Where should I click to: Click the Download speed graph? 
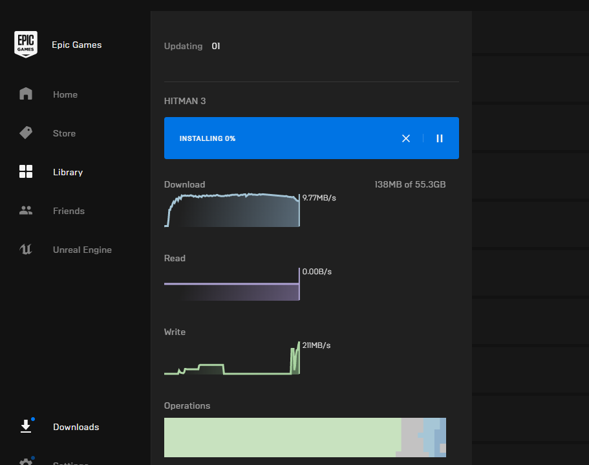[x=232, y=210]
